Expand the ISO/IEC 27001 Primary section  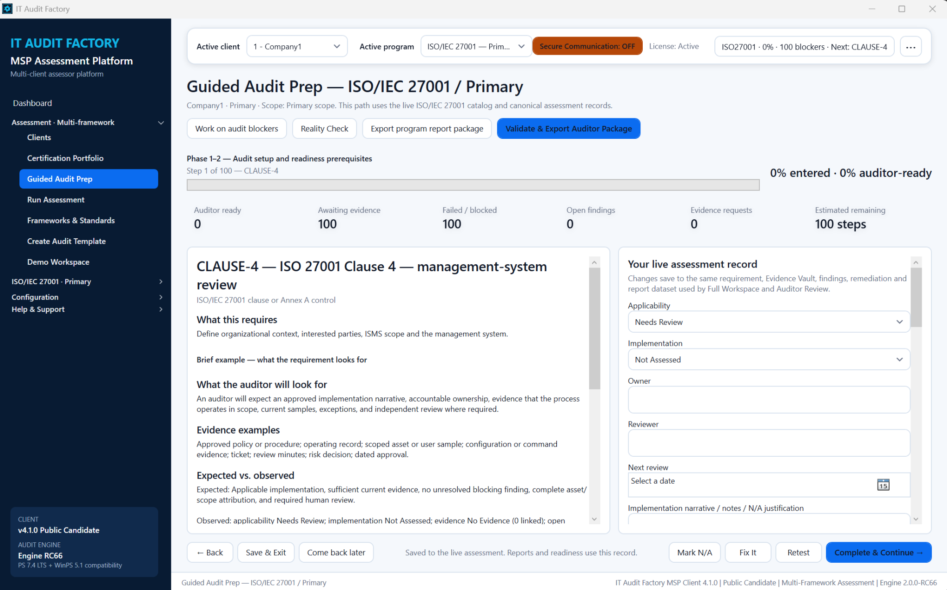(x=88, y=281)
